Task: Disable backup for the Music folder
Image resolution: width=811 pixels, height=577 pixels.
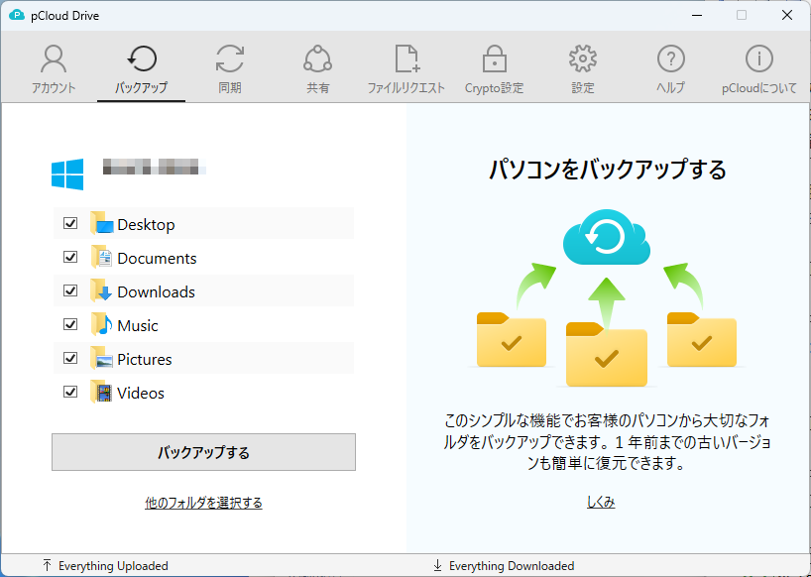Action: [70, 325]
